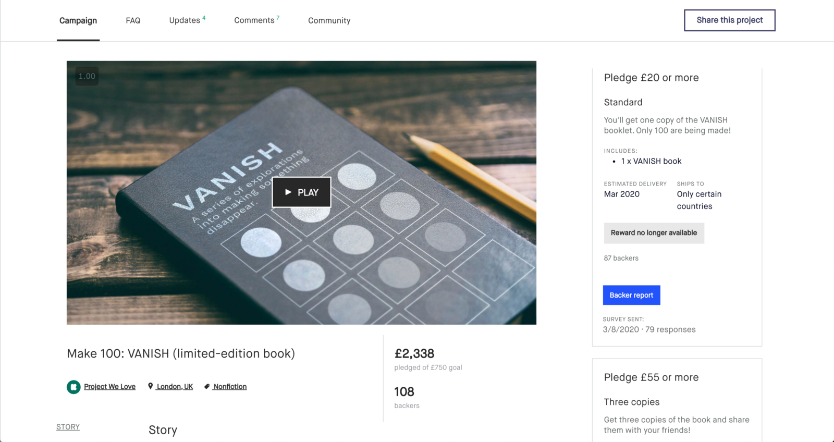834x442 pixels.
Task: Select the Pledge £55 or more reward card
Action: (677, 400)
